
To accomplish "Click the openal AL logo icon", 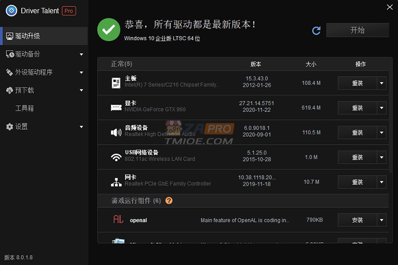I will tap(118, 219).
